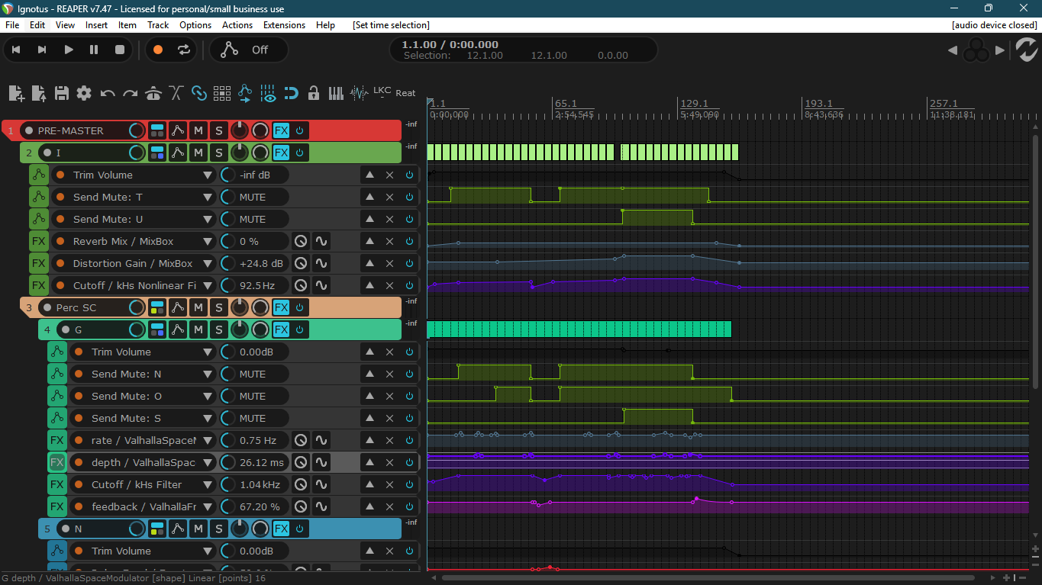Click the save project floppy icon
The image size is (1042, 585).
click(x=62, y=93)
